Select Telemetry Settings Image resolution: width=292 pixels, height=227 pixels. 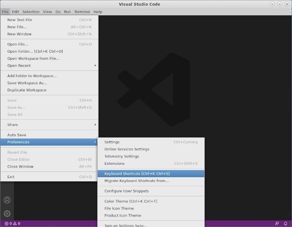click(151, 156)
